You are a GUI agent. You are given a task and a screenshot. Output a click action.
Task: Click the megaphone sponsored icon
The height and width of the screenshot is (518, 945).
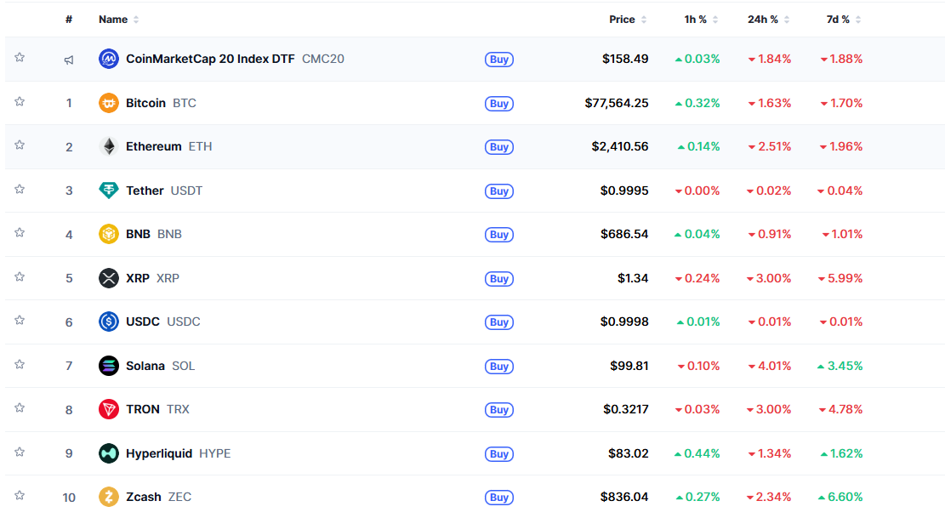[x=69, y=60]
